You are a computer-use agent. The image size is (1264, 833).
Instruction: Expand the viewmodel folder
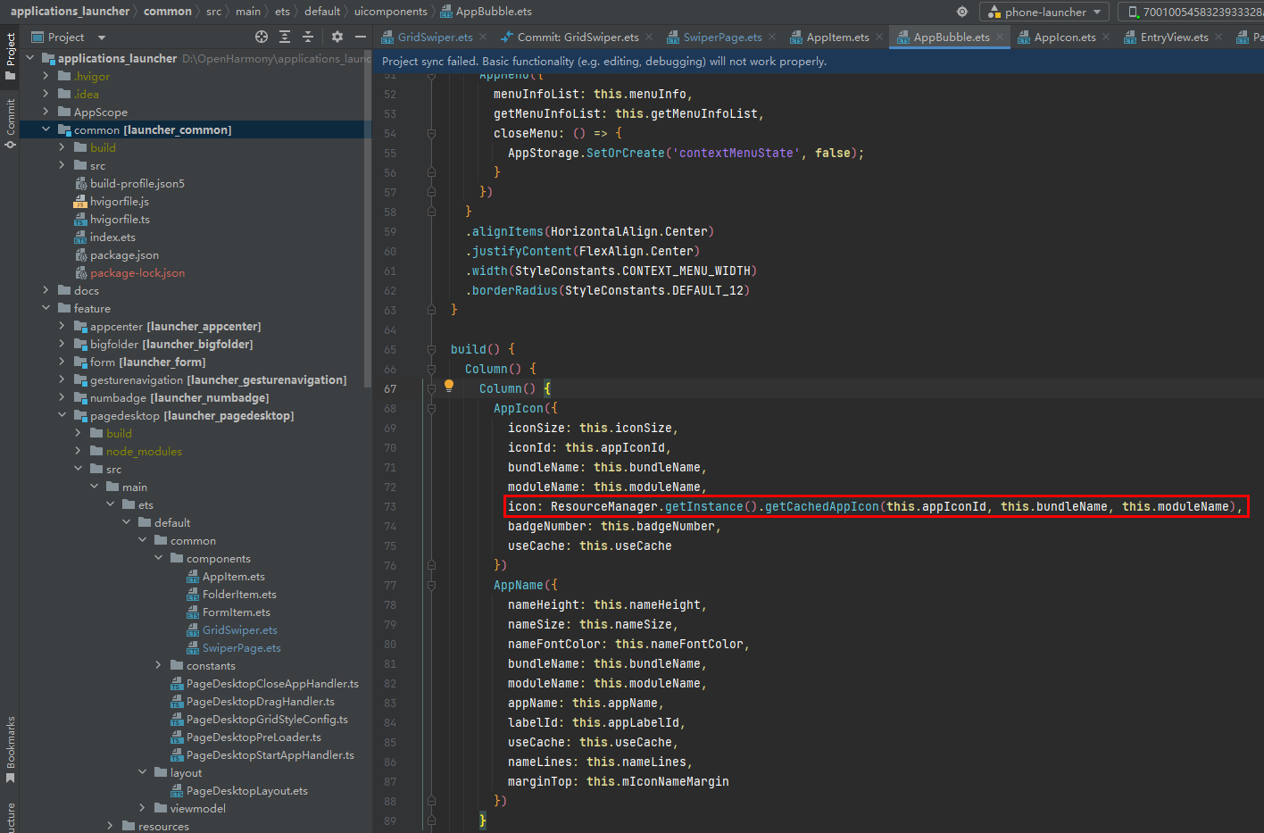142,808
